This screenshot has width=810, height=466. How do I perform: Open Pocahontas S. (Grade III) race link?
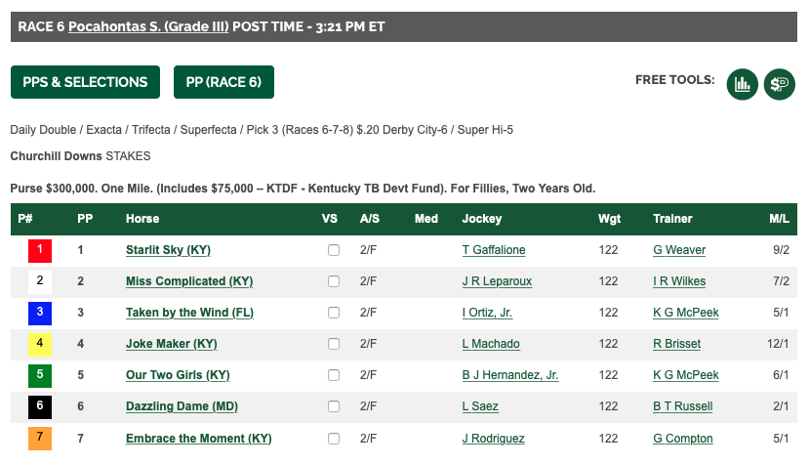[148, 27]
